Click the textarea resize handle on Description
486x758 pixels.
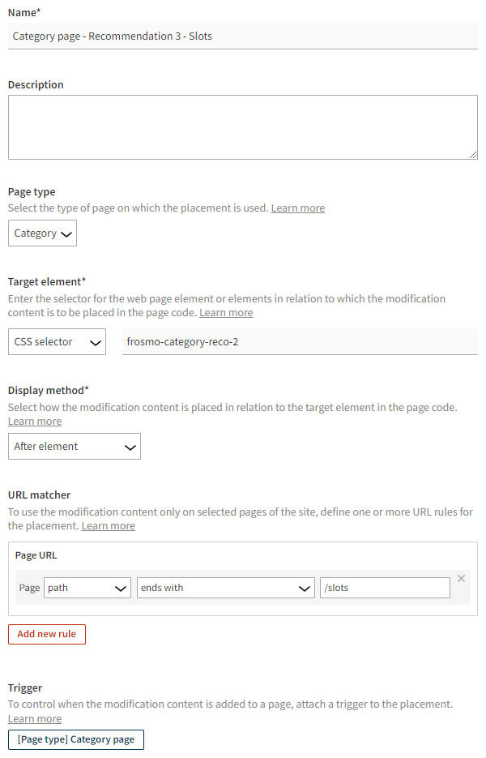coord(473,154)
